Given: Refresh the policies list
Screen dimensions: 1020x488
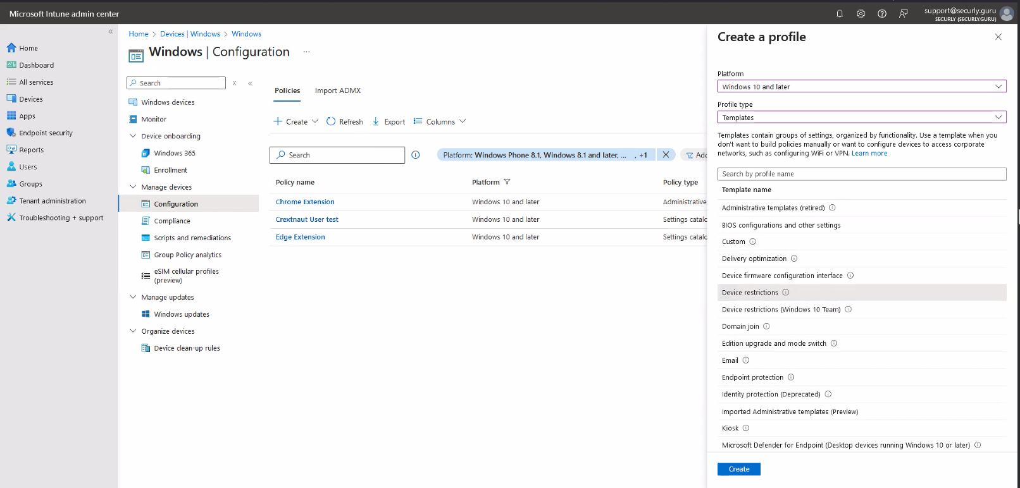Looking at the screenshot, I should [x=345, y=121].
